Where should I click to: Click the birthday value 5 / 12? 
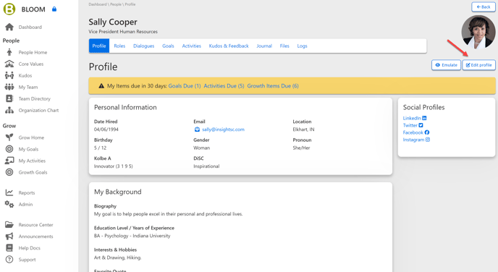pyautogui.click(x=100, y=148)
